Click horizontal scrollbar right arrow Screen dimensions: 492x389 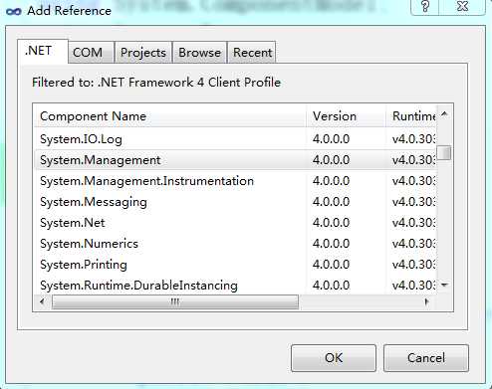(427, 302)
